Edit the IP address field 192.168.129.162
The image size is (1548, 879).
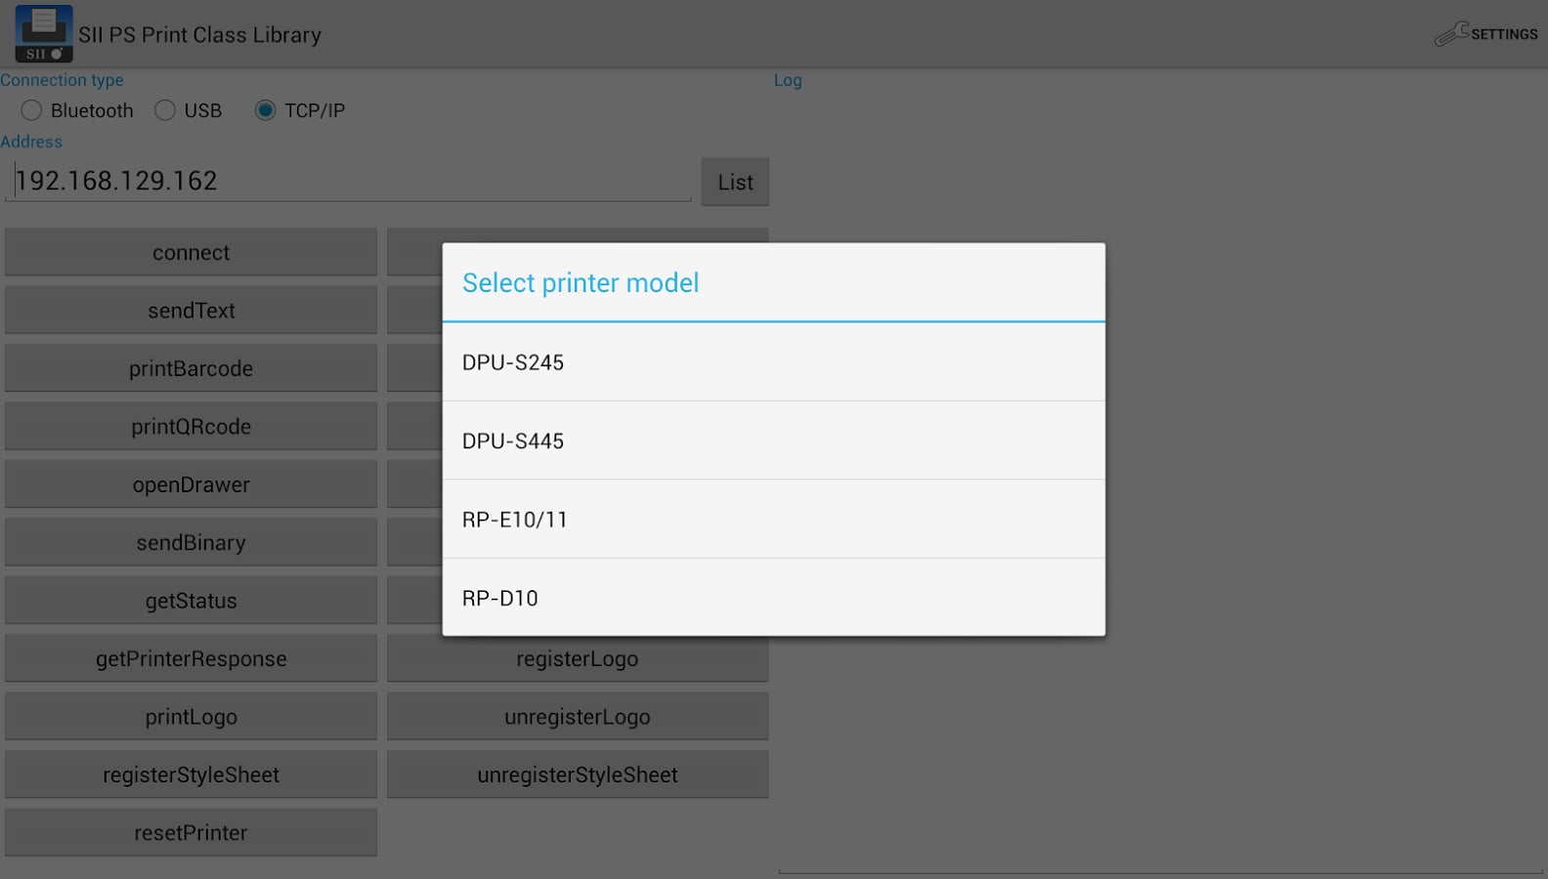point(349,181)
